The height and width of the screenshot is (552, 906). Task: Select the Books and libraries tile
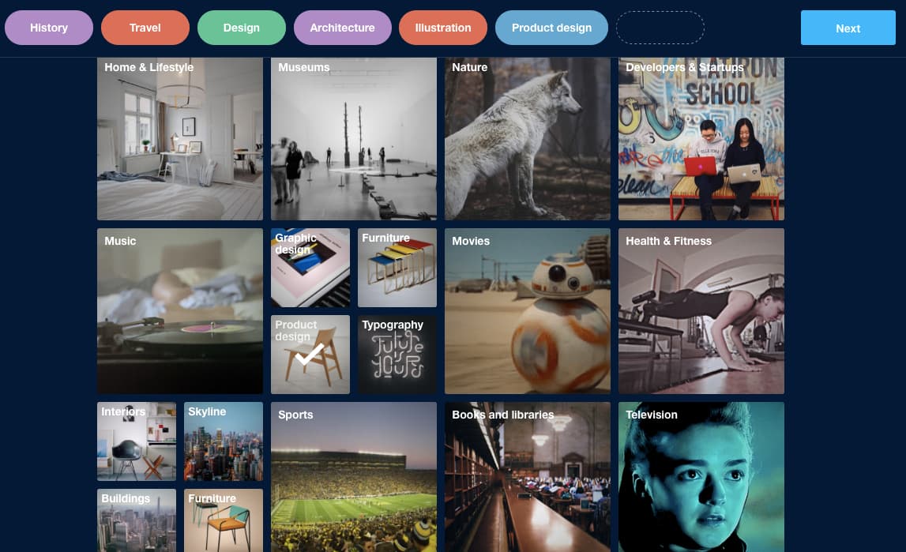(528, 477)
